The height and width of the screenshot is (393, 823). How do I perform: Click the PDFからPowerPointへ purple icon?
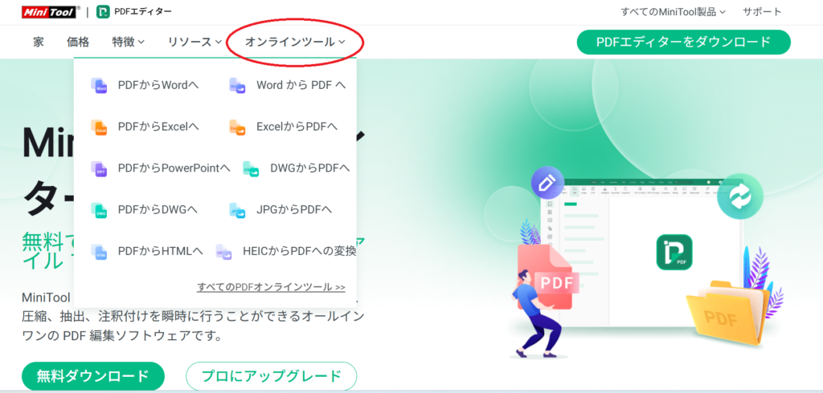(99, 168)
